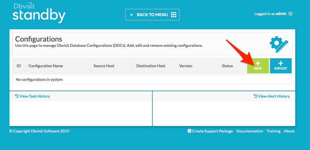Open the Training link

(273, 131)
